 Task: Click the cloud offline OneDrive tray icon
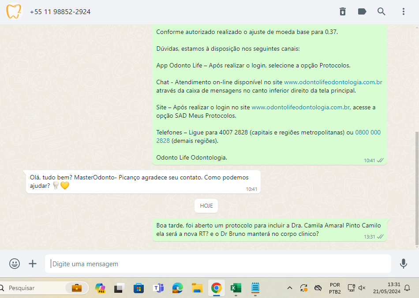pos(318,288)
